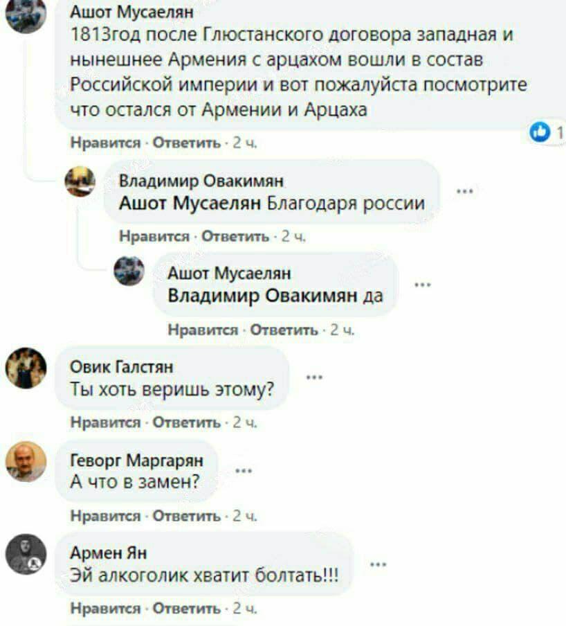This screenshot has width=566, height=626.
Task: Open Овик Галстян's avatar
Action: 26,368
